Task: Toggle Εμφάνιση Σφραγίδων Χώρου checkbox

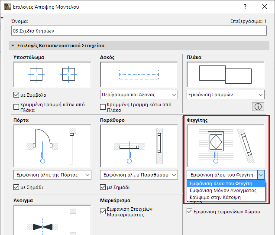Action: [189, 212]
